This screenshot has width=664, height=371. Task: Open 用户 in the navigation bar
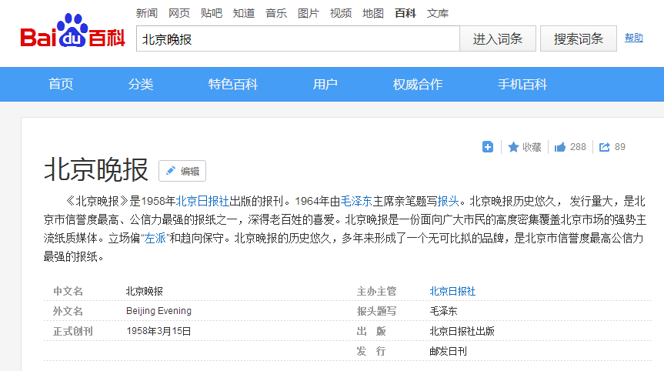click(x=325, y=84)
